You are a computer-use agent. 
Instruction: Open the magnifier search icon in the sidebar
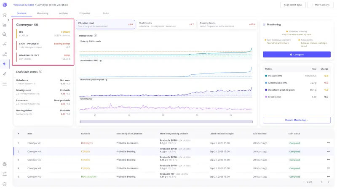[5, 34]
